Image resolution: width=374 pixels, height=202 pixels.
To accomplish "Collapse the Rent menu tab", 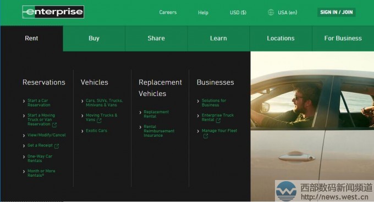I will tap(31, 38).
